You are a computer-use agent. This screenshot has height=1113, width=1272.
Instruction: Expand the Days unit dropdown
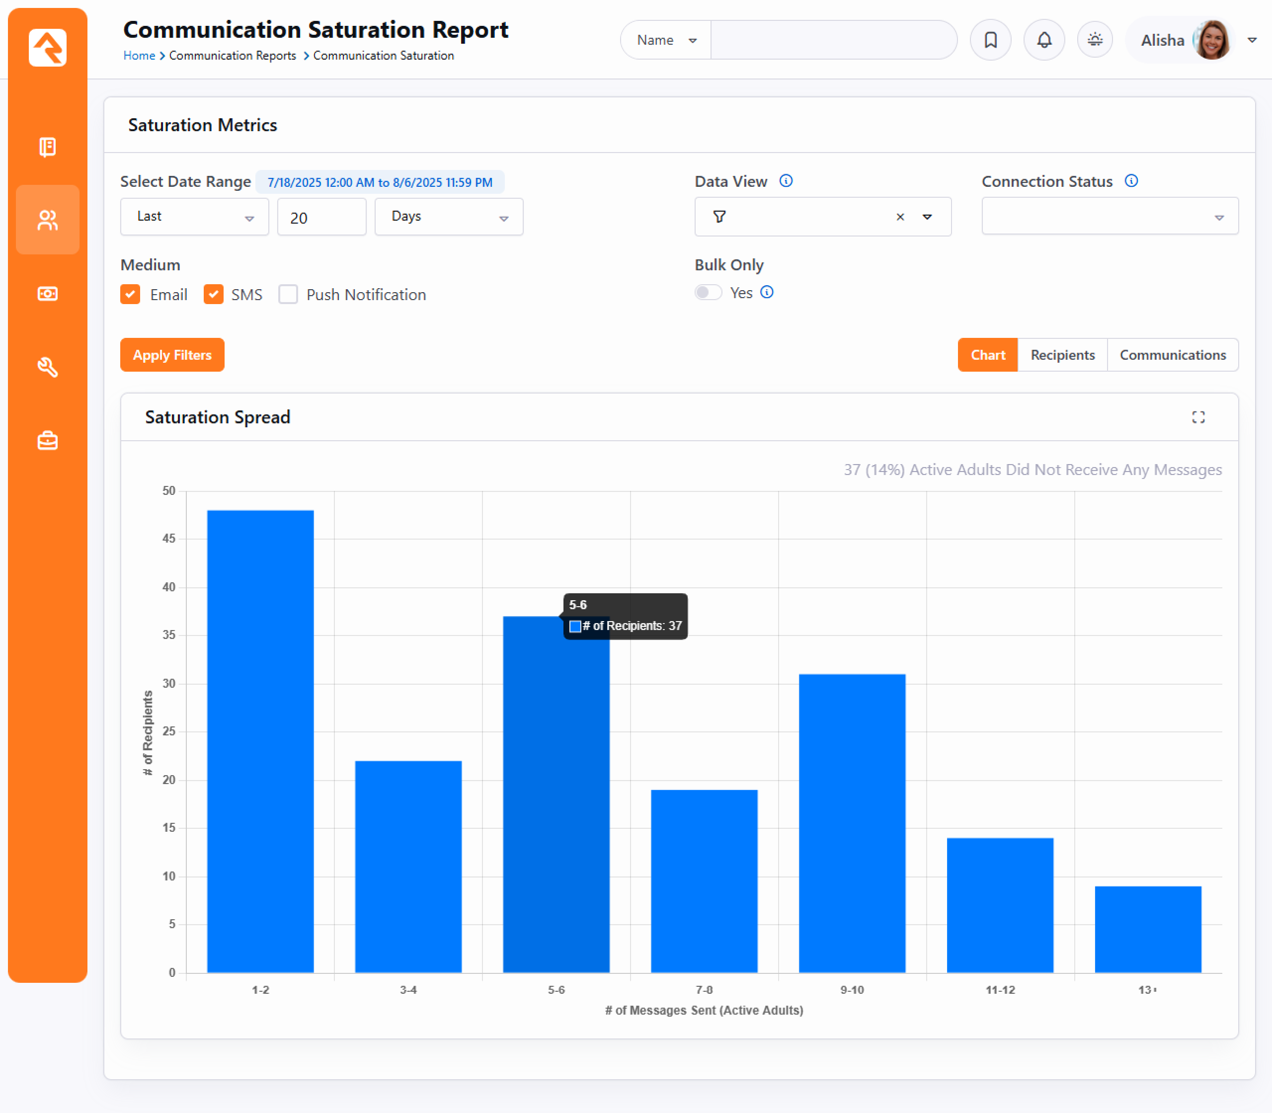448,217
